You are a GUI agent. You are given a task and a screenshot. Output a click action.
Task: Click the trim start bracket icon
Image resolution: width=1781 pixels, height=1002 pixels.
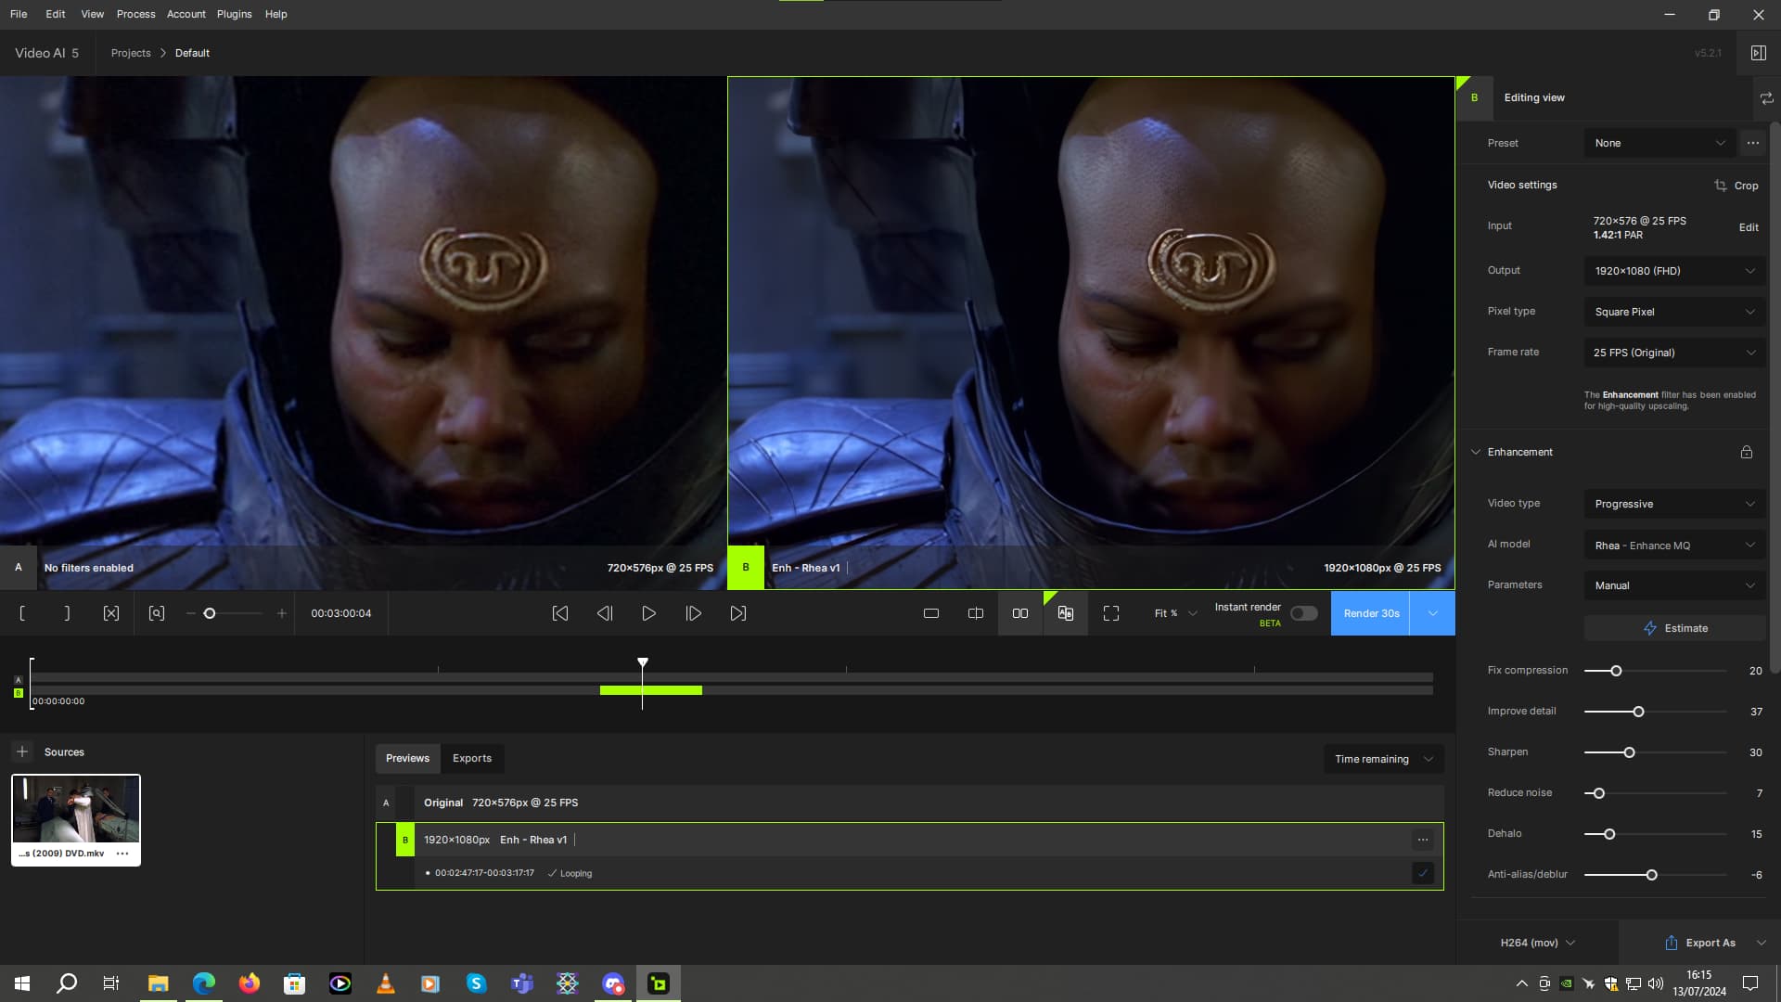tap(22, 613)
